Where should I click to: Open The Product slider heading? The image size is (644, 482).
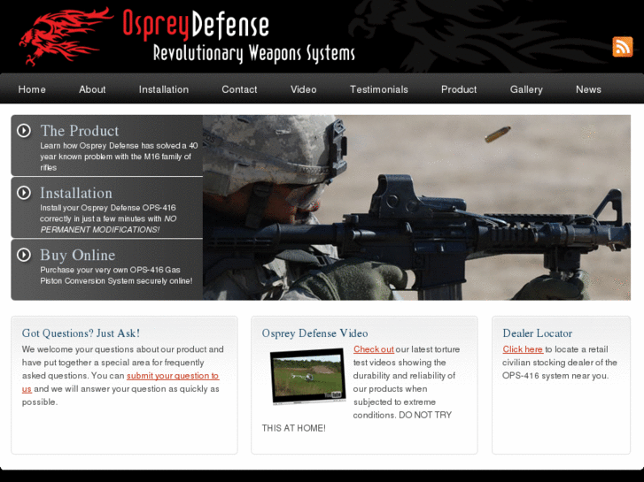click(79, 131)
